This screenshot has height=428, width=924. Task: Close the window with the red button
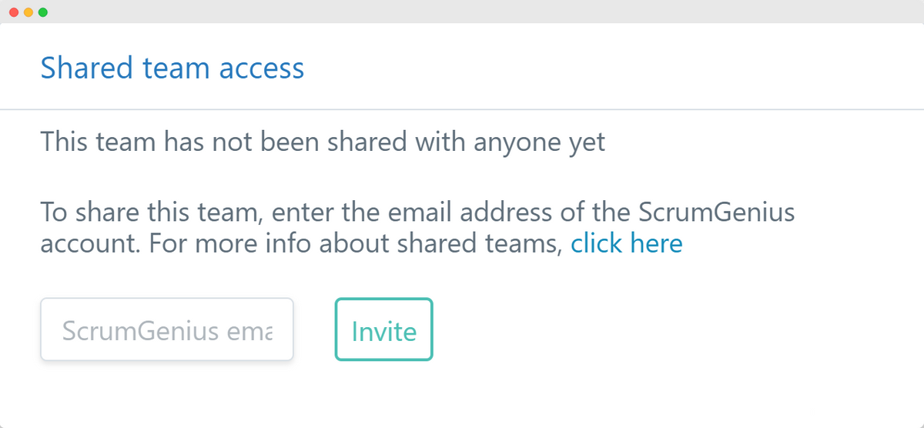click(x=14, y=12)
